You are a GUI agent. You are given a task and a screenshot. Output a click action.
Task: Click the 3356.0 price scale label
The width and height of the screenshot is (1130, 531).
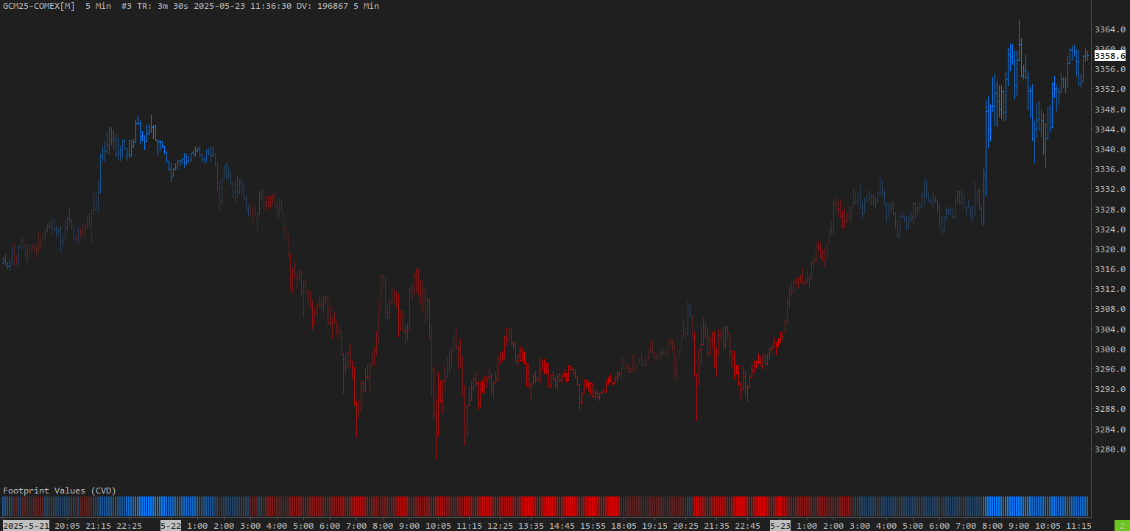pyautogui.click(x=1110, y=69)
